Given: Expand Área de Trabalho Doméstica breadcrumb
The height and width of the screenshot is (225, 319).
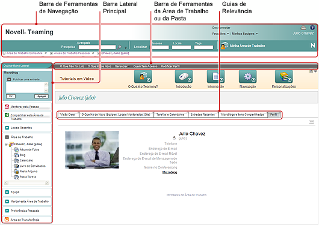Looking at the screenshot, I should (x=4, y=53).
